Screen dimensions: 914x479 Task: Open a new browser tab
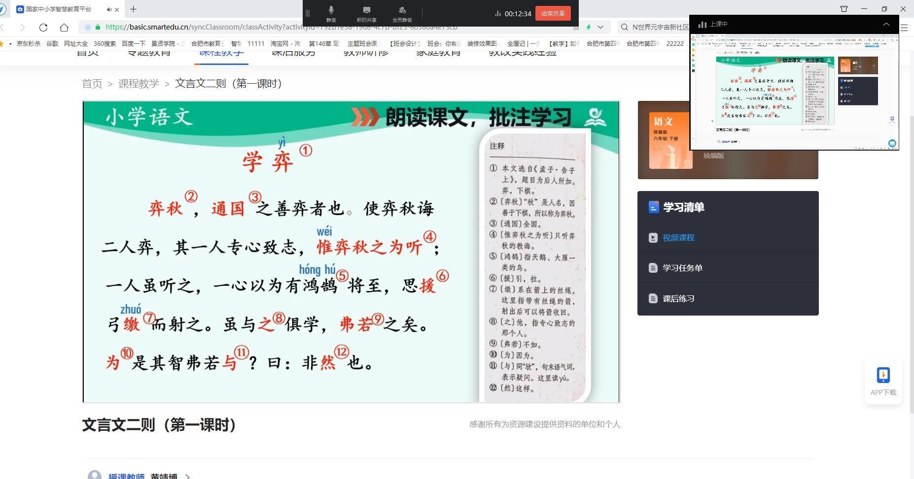pos(133,9)
